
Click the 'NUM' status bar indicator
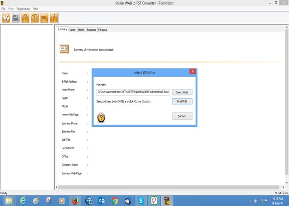[278, 193]
